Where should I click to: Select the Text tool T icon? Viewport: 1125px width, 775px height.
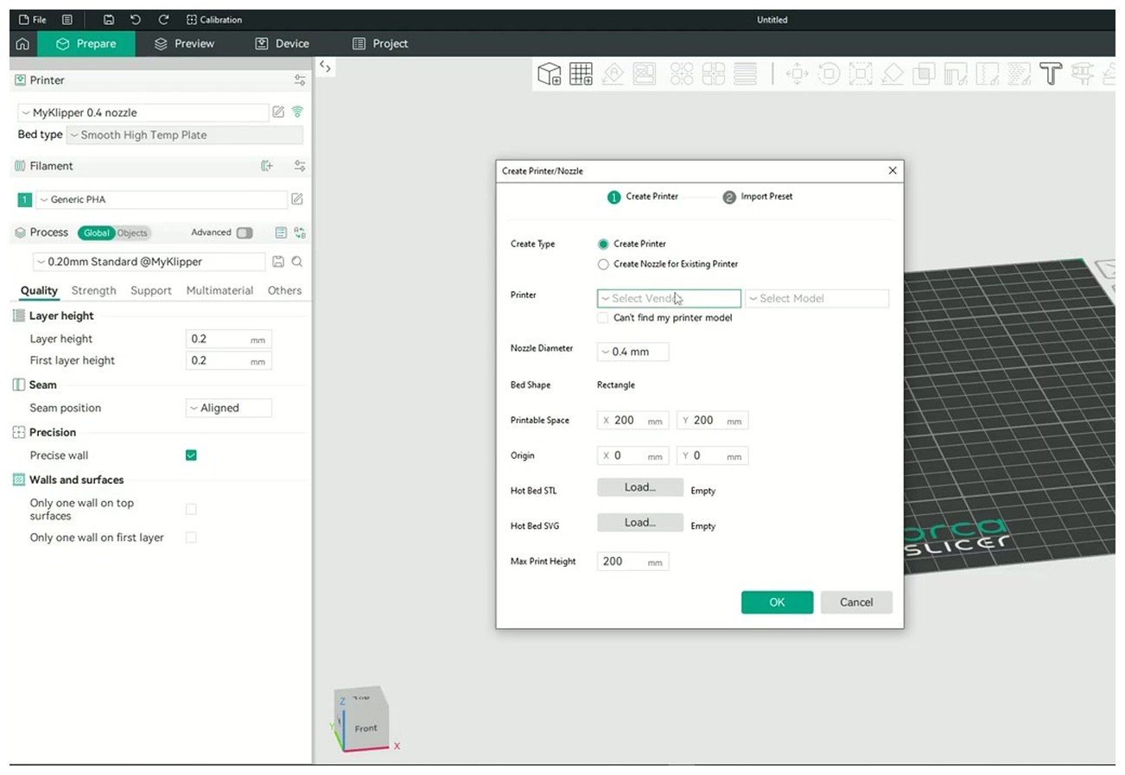[x=1050, y=74]
